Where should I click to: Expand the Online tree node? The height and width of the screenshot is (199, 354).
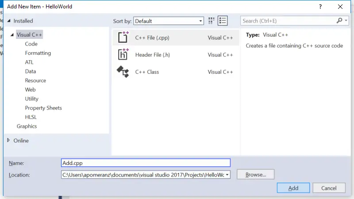[9, 141]
